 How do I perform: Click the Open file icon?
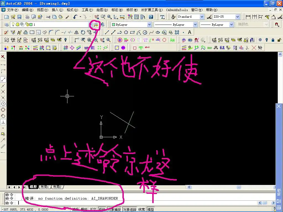(13, 17)
